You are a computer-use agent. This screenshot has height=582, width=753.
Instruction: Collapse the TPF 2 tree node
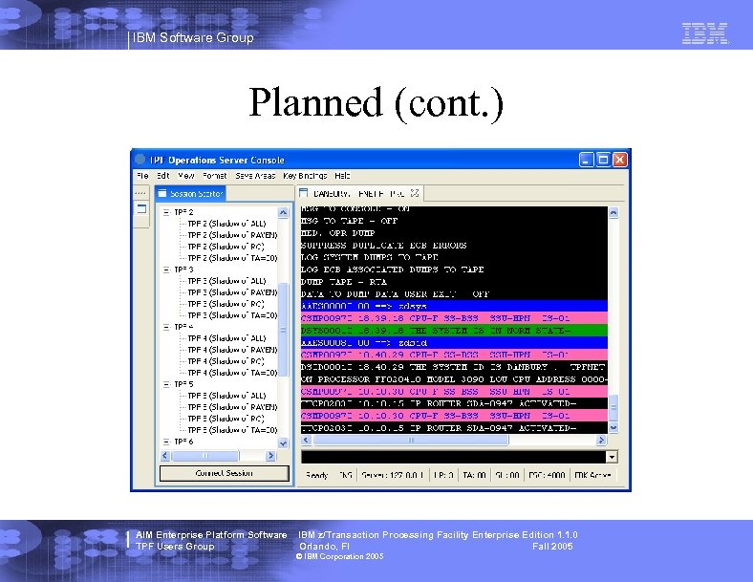tap(166, 212)
